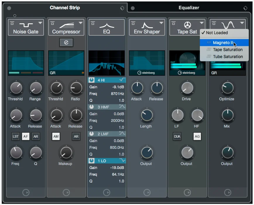The height and width of the screenshot is (205, 254).
Task: Click the Noise Gate bottom bypass circle
Action: coord(26,192)
